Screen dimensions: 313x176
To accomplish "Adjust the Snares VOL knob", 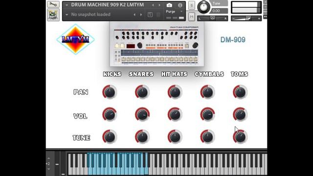I will [142, 114].
